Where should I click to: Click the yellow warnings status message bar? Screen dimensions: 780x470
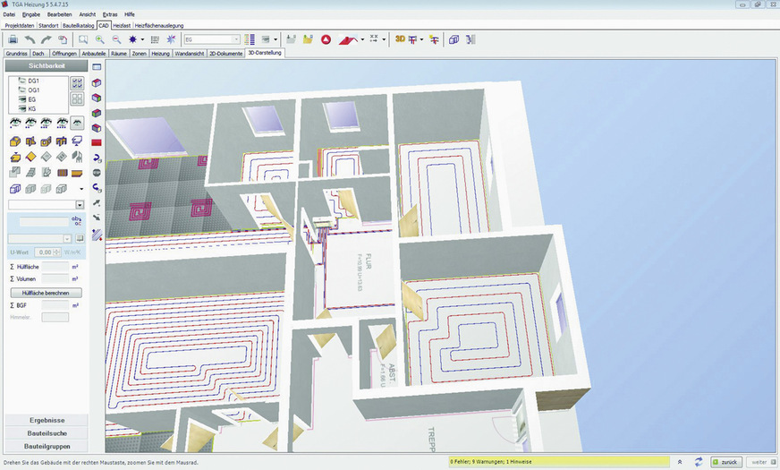pyautogui.click(x=555, y=462)
